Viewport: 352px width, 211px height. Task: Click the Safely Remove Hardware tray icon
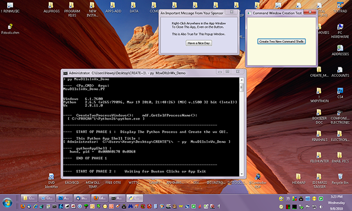coord(301,207)
